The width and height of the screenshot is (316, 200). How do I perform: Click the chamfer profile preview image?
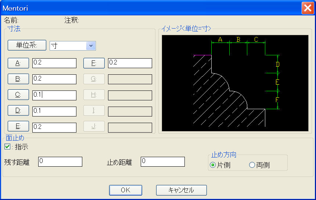(x=235, y=83)
